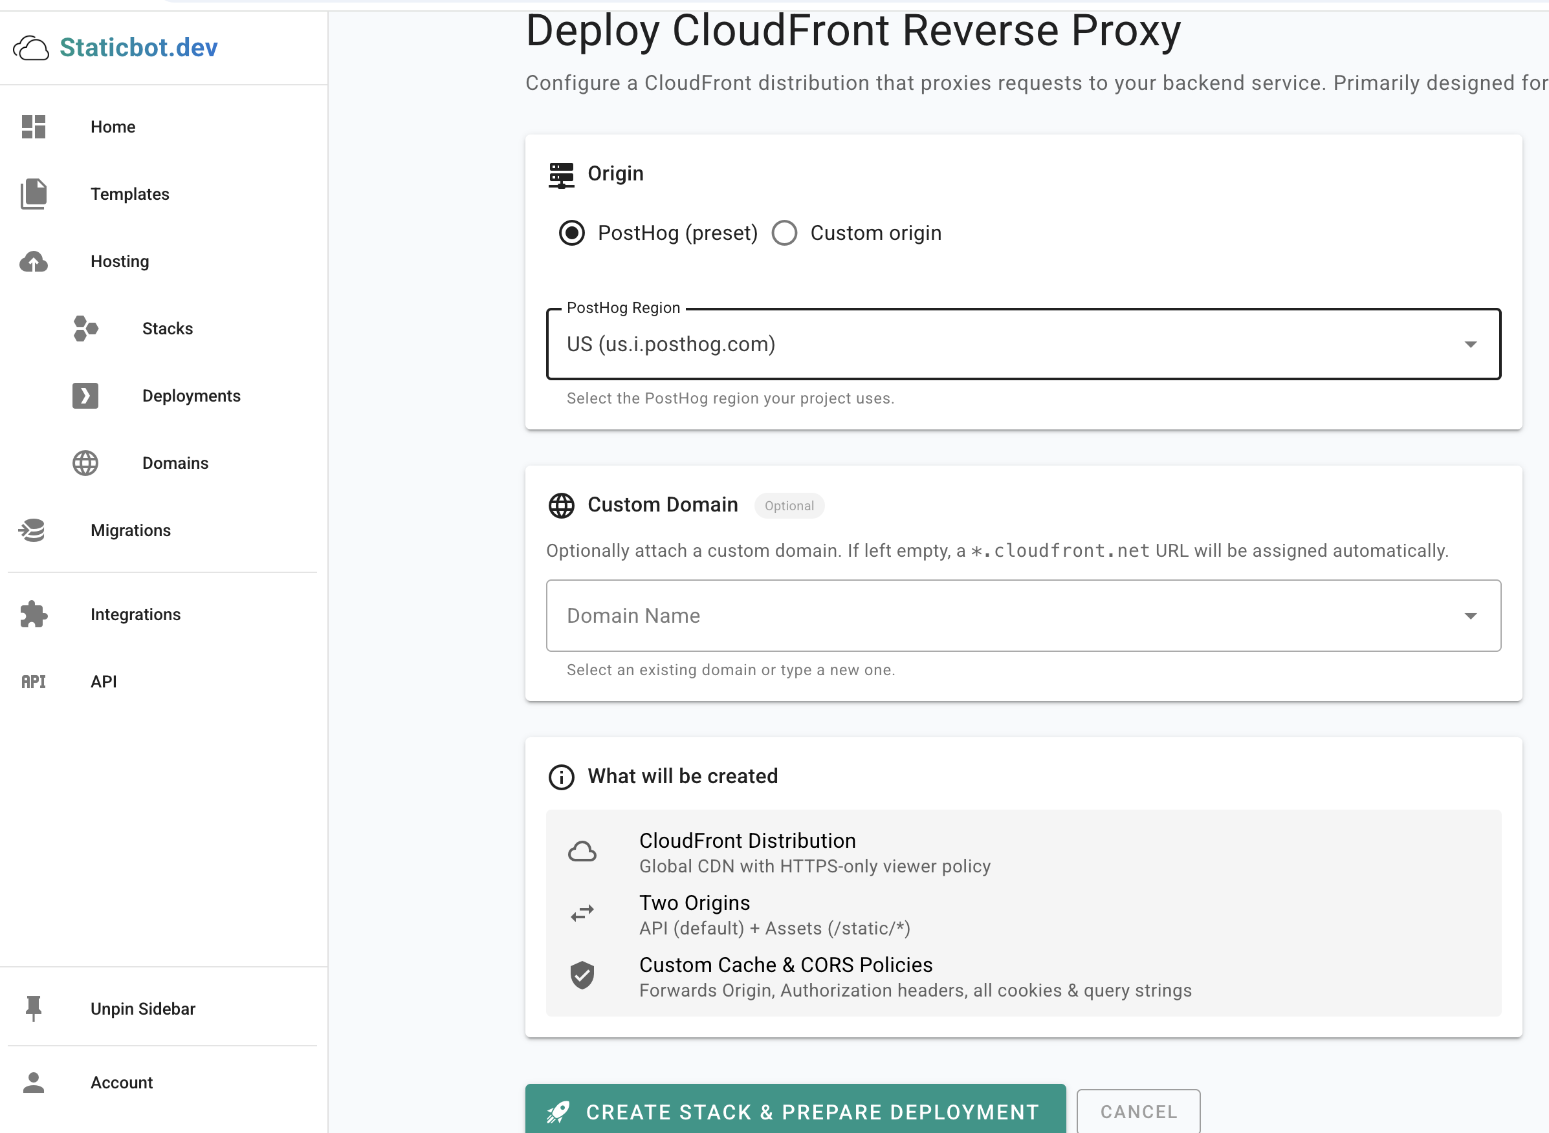Click the Two Origins list title
Screen dimensions: 1549x1133
pos(694,903)
